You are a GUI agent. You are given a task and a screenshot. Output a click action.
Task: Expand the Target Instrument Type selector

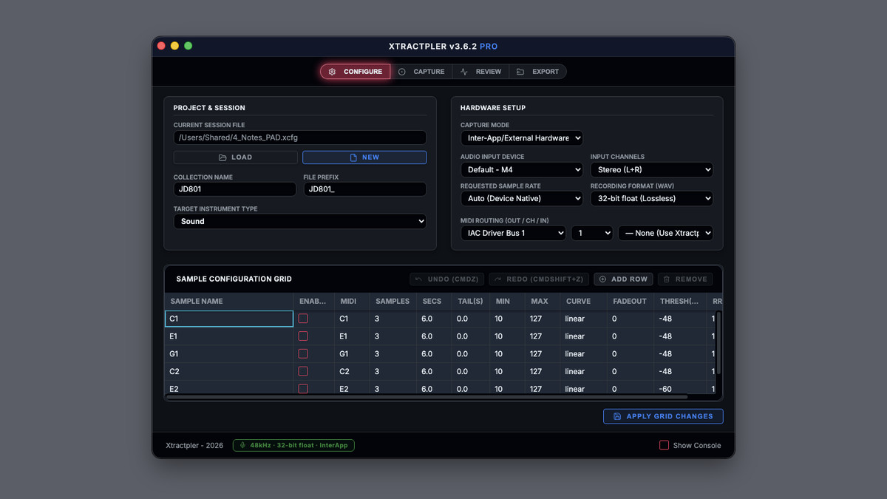tap(299, 221)
